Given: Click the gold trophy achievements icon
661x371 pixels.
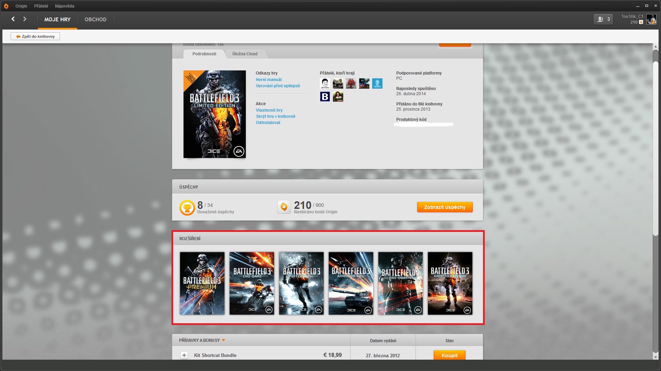Looking at the screenshot, I should 187,208.
